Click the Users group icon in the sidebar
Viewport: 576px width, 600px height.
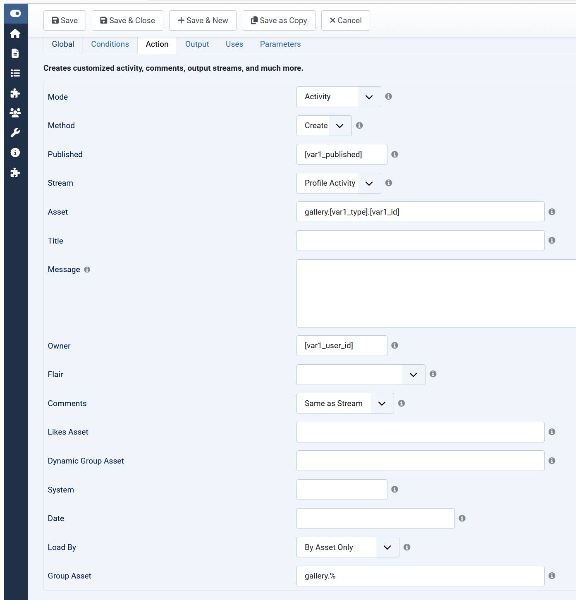15,112
